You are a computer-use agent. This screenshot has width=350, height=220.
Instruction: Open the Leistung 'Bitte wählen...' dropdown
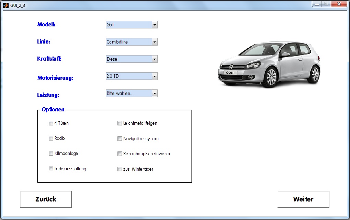[132, 94]
